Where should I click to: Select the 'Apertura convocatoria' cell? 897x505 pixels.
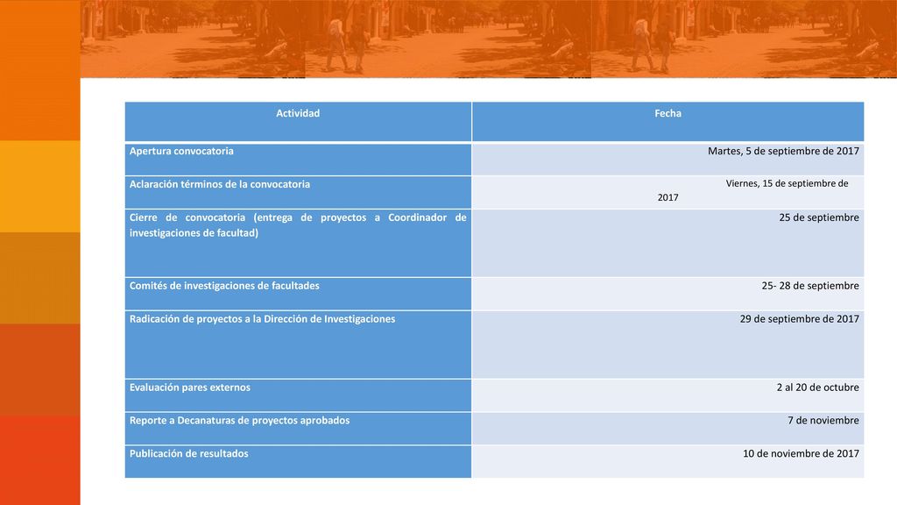pyautogui.click(x=298, y=160)
